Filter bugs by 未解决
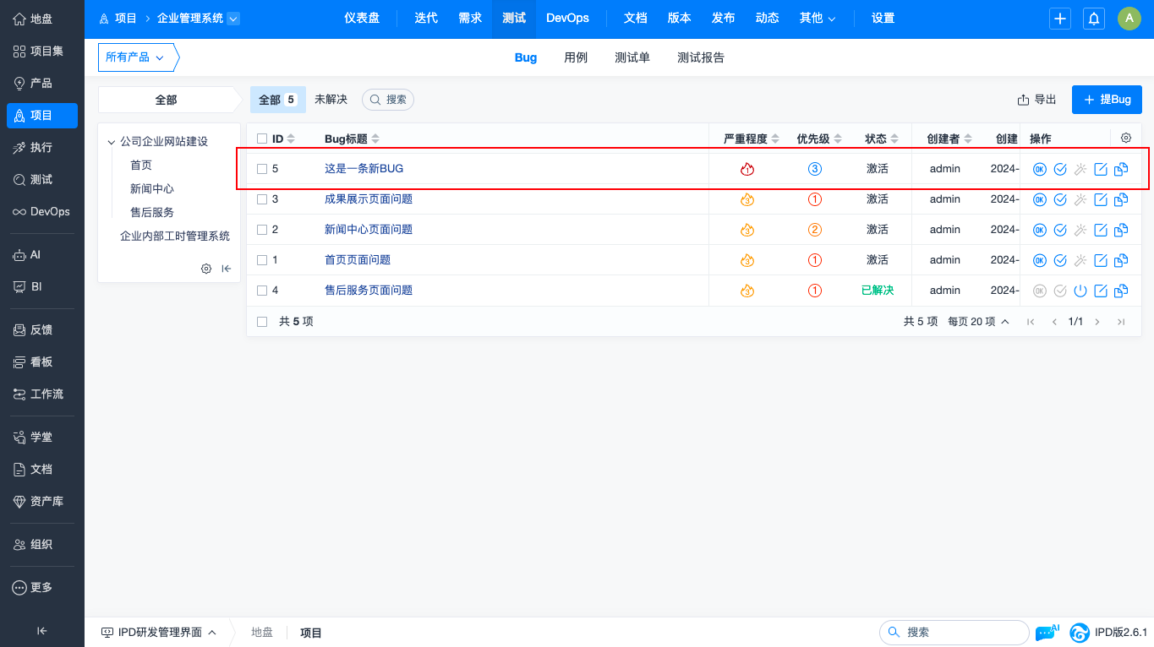Image resolution: width=1154 pixels, height=647 pixels. coord(331,100)
